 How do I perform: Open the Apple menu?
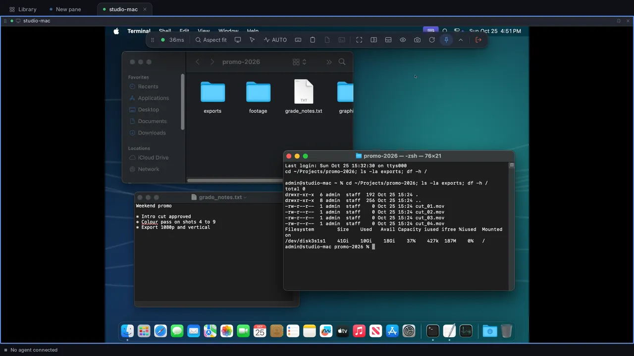[116, 31]
